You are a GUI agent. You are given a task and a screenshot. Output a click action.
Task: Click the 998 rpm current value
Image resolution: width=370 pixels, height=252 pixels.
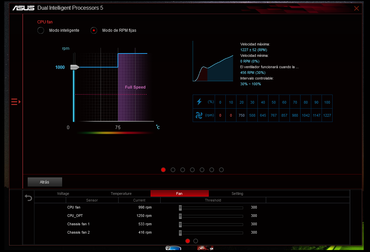click(145, 207)
